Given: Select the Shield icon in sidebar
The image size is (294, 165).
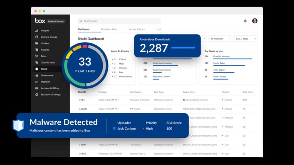Looking at the screenshot, I should pos(37,69).
